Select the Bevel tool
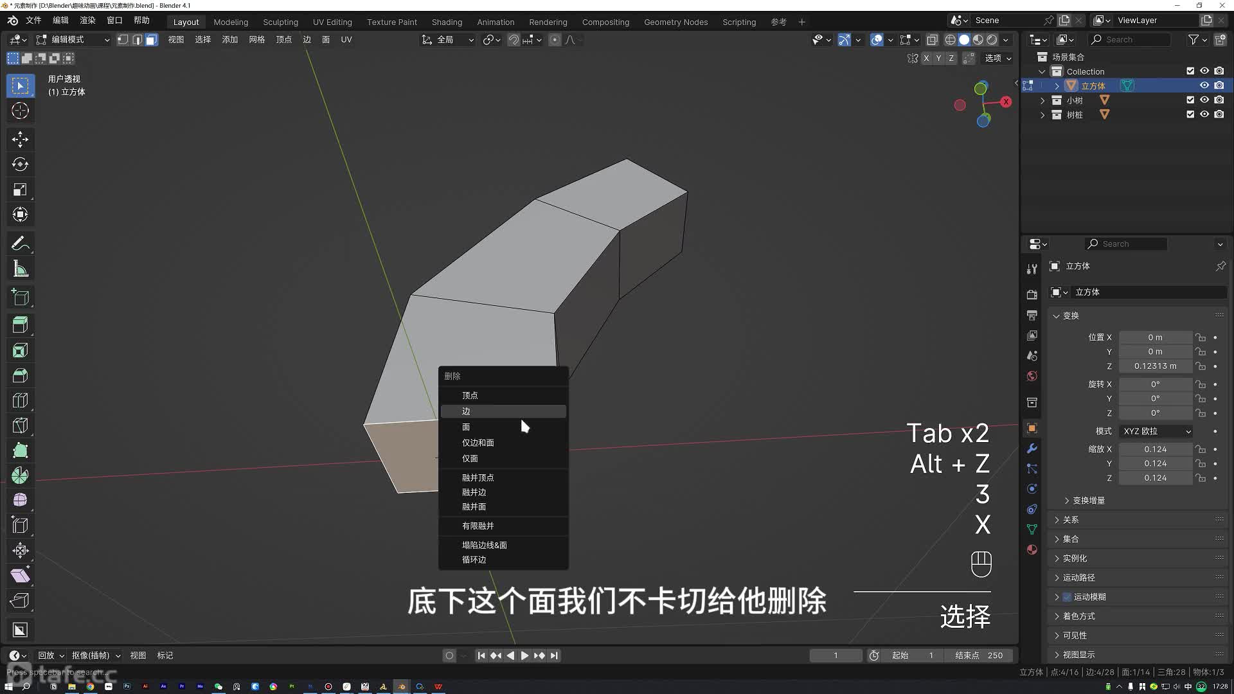This screenshot has height=694, width=1234. coord(20,375)
